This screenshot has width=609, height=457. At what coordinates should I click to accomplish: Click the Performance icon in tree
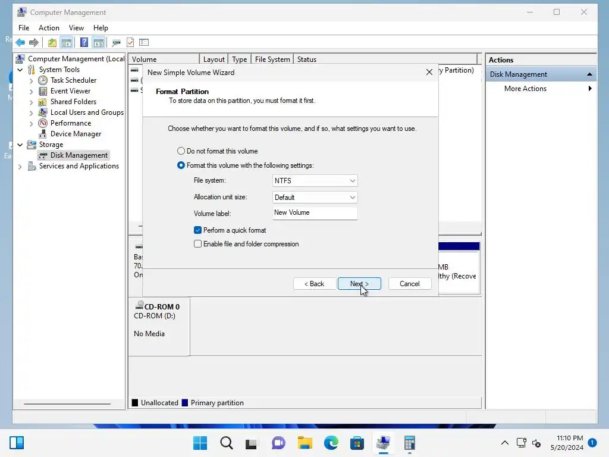tap(43, 123)
